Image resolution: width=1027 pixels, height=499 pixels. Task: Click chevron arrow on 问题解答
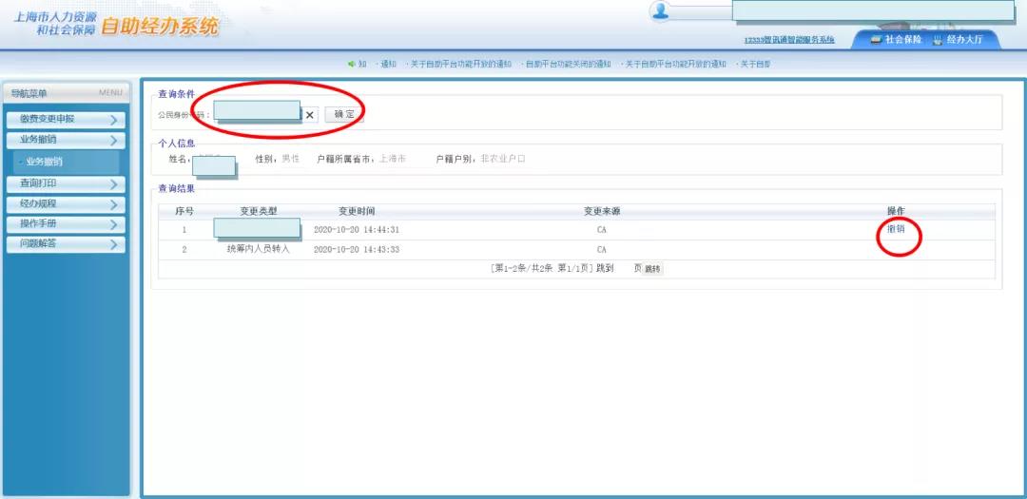(113, 244)
